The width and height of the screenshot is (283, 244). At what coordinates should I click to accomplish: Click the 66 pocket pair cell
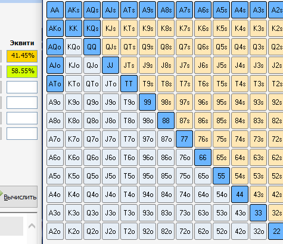pyautogui.click(x=203, y=157)
